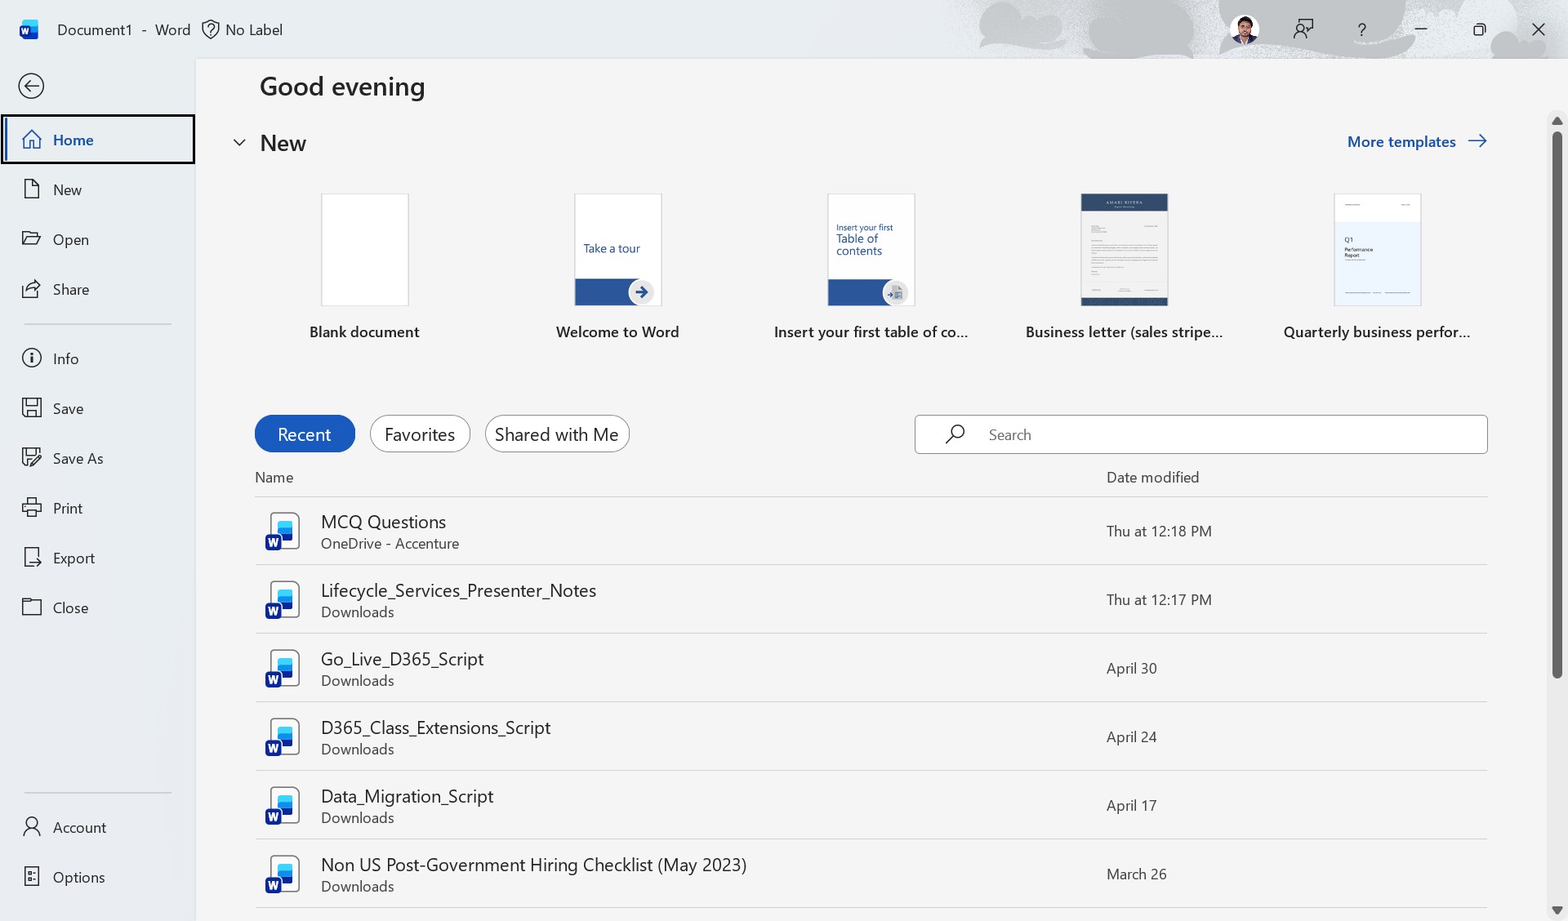Click 'Thu at 12:18 PM' date entry
1568x921 pixels.
pyautogui.click(x=1159, y=531)
